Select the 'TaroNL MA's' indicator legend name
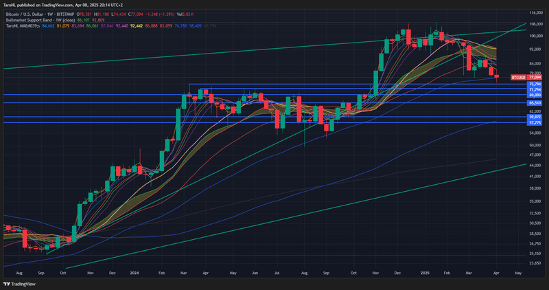The height and width of the screenshot is (290, 549). click(x=23, y=26)
